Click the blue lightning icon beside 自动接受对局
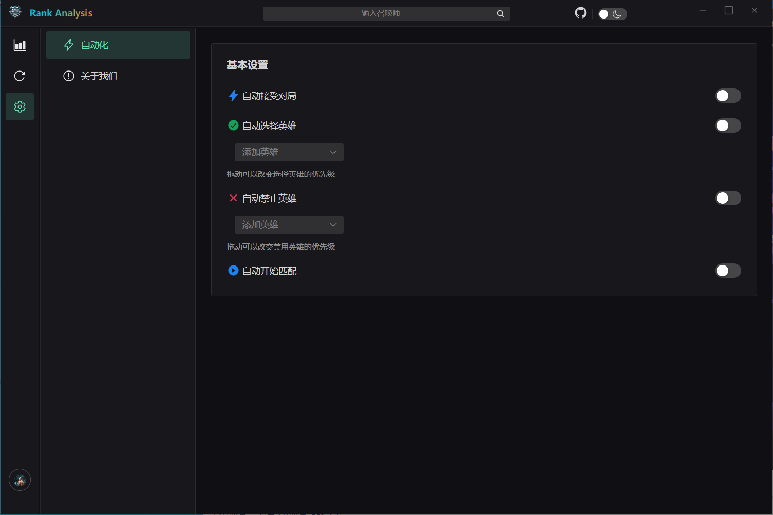773x515 pixels. click(x=233, y=96)
